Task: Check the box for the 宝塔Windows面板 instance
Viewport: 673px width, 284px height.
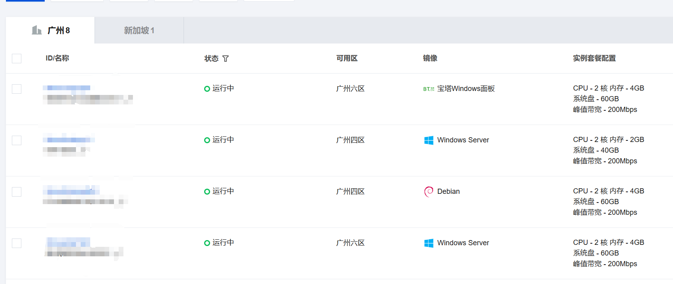Action: (x=17, y=89)
